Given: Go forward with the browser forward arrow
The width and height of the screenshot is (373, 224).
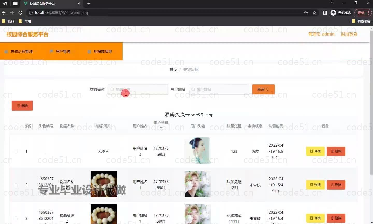Looking at the screenshot, I should pyautogui.click(x=12, y=12).
